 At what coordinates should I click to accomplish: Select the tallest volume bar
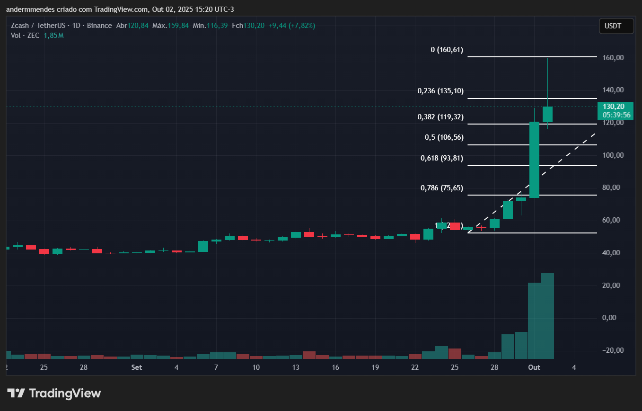pos(547,315)
